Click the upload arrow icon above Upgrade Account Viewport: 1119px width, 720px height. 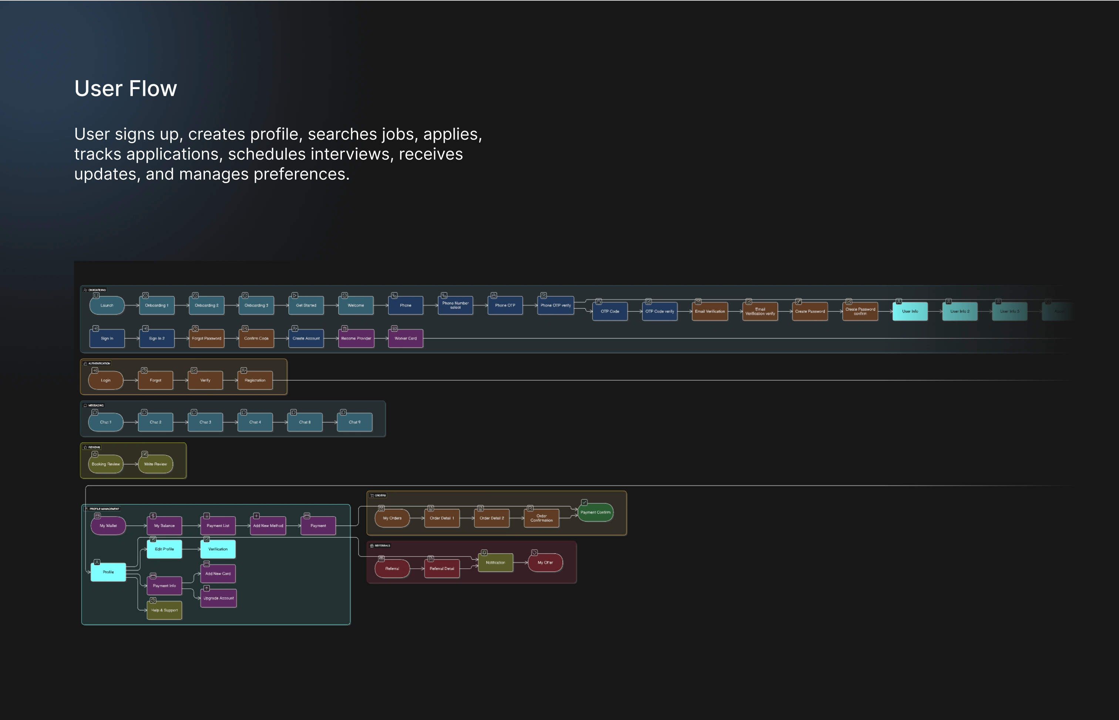tap(206, 588)
